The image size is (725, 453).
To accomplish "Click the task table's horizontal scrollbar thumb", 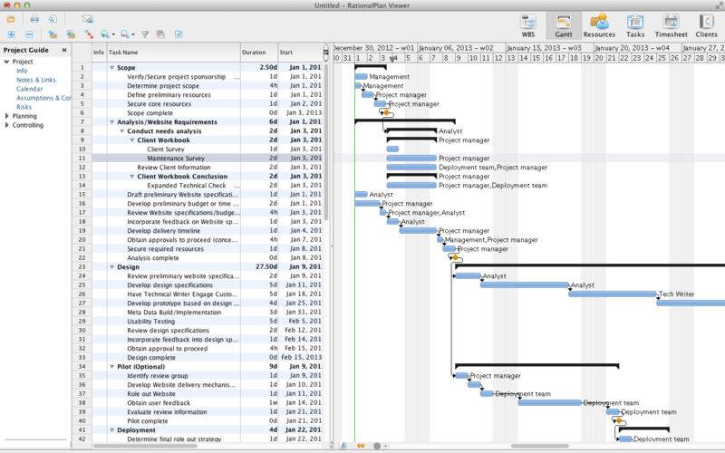I will click(145, 446).
